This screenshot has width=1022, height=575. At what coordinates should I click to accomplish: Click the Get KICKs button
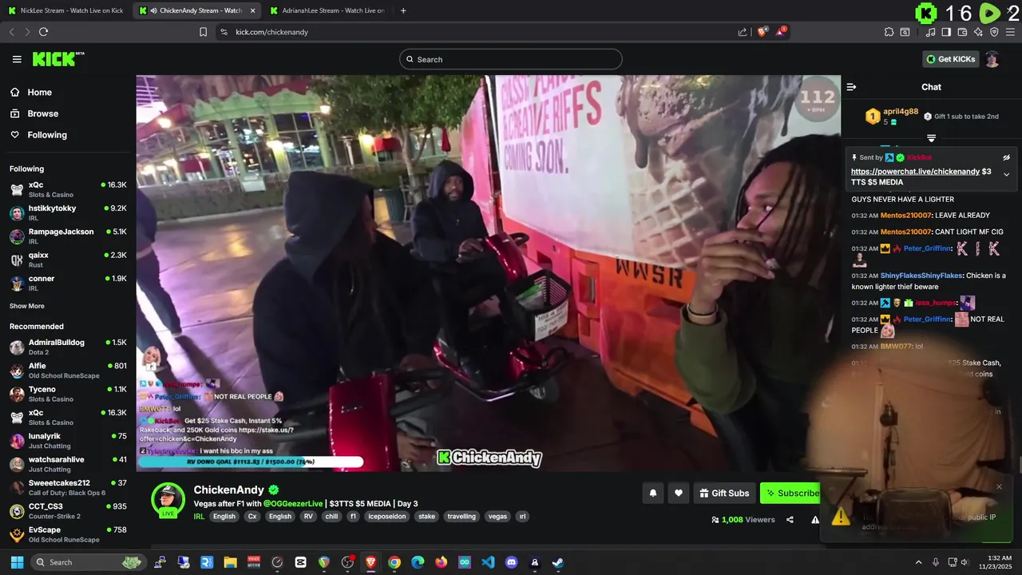pos(950,59)
